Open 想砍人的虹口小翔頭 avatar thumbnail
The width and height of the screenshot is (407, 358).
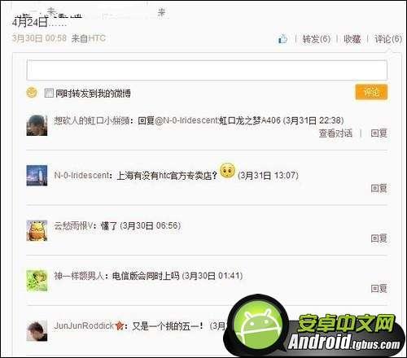pyautogui.click(x=37, y=125)
